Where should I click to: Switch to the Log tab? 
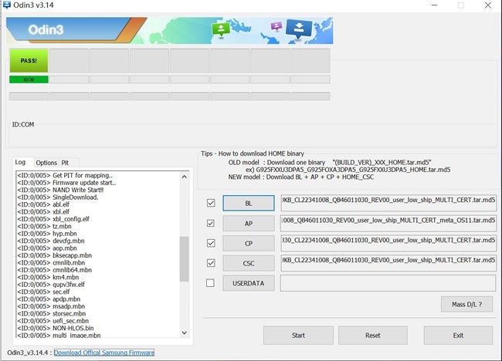click(x=20, y=162)
